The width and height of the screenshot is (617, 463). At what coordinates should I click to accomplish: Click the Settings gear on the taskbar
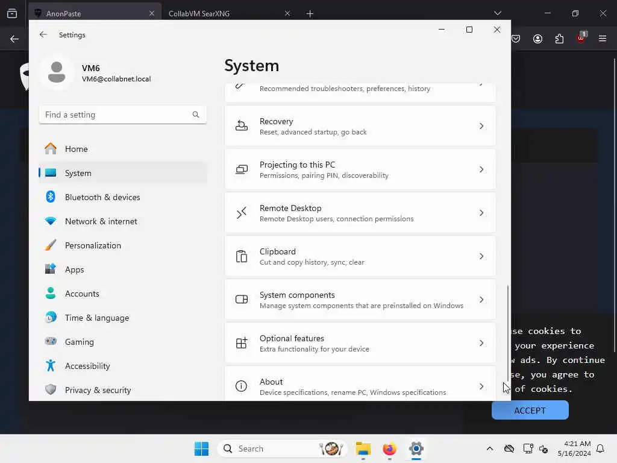416,449
